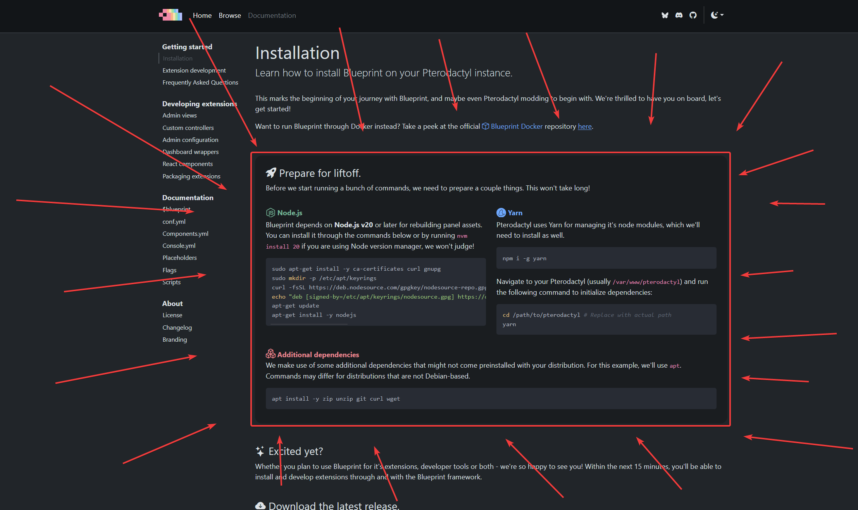The height and width of the screenshot is (510, 858).
Task: Click the horizontal scrollbar of Node.js code block
Action: [309, 324]
